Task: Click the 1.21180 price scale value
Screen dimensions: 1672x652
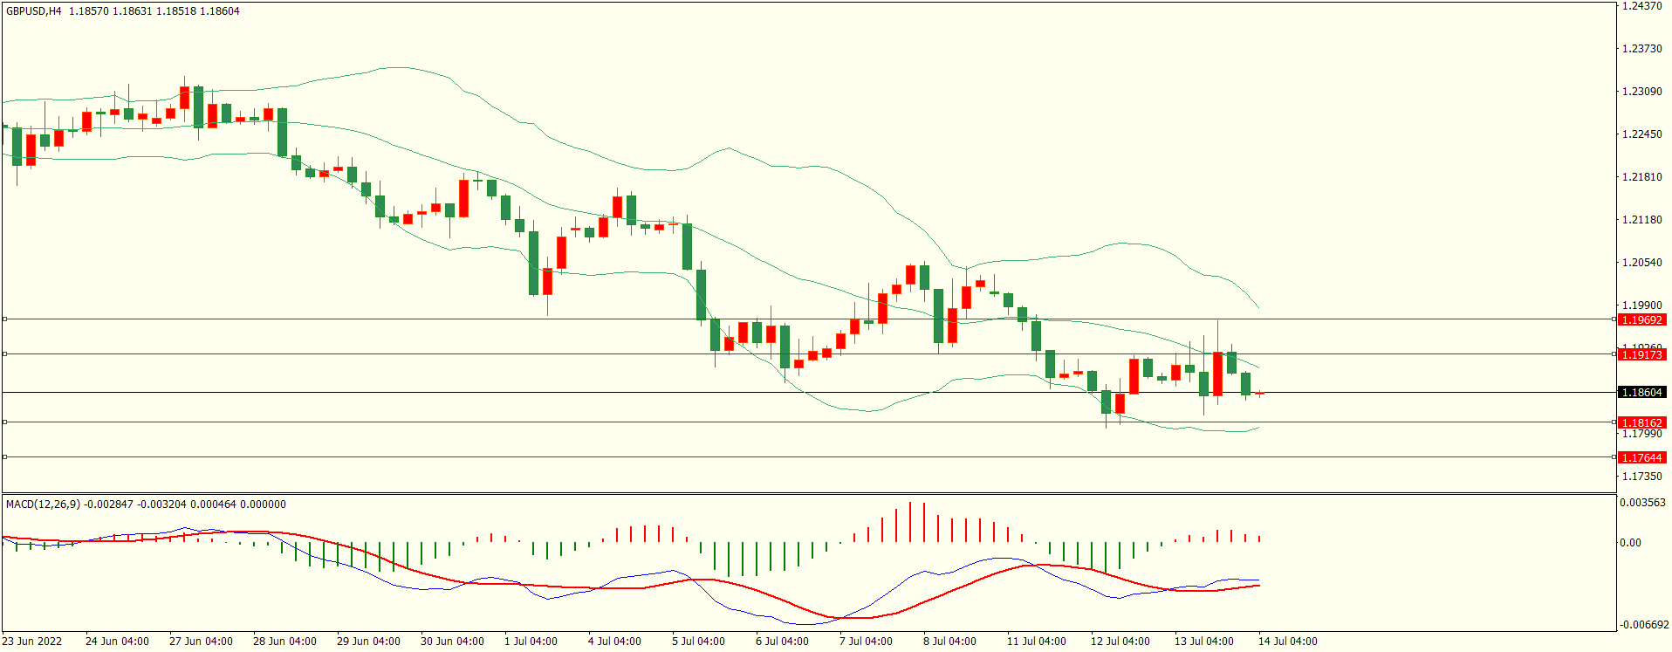Action: pyautogui.click(x=1641, y=220)
